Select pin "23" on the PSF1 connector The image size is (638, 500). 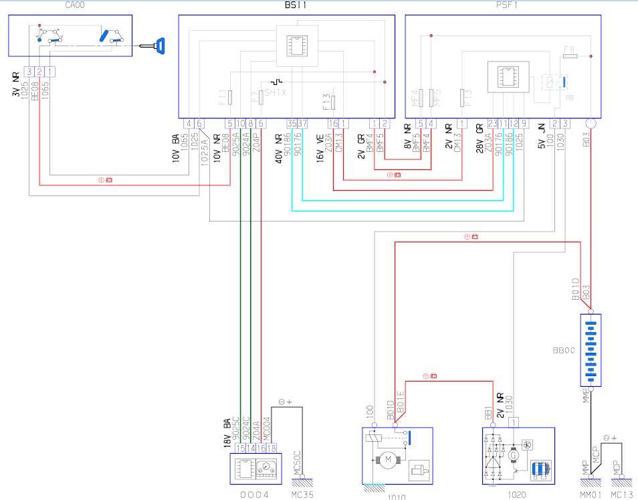coord(493,123)
